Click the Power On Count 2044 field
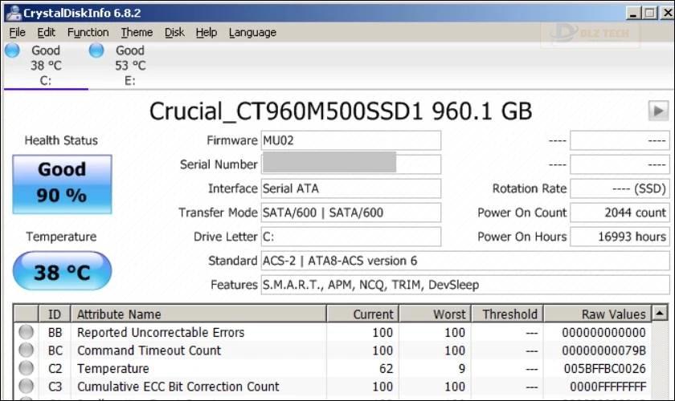The width and height of the screenshot is (675, 401). [620, 213]
